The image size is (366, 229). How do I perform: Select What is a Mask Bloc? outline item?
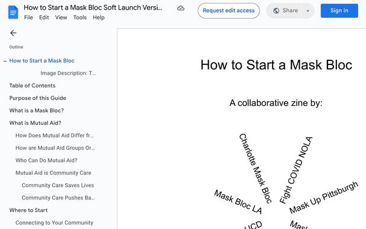pos(36,110)
